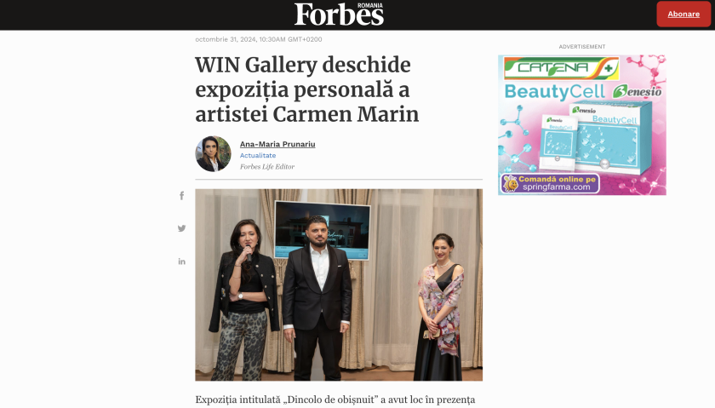
Task: Click the Benesio brand logo in ad
Action: [637, 92]
